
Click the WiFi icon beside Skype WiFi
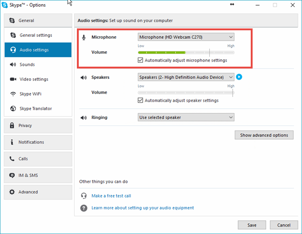(x=13, y=94)
